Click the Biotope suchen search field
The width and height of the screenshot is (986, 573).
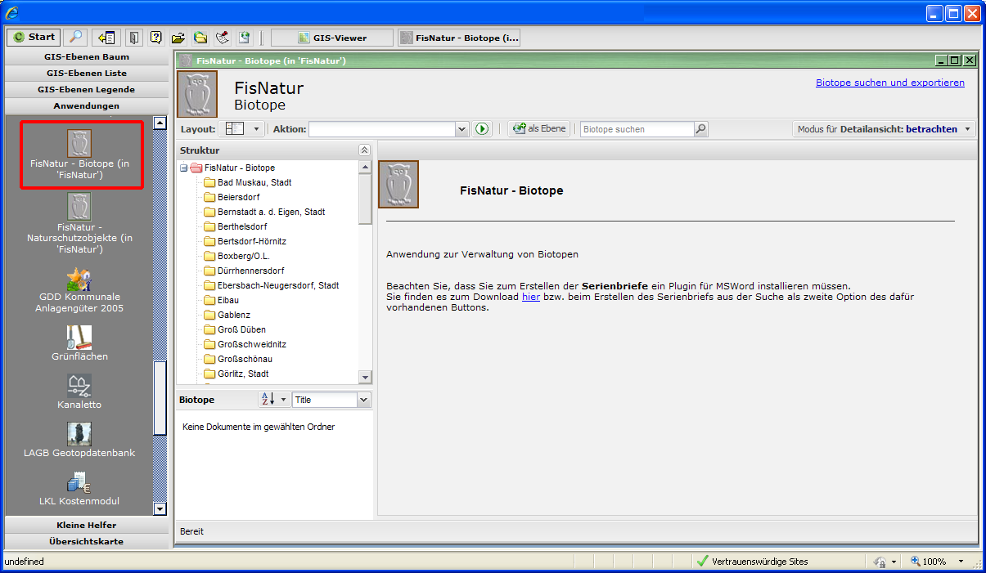[637, 129]
